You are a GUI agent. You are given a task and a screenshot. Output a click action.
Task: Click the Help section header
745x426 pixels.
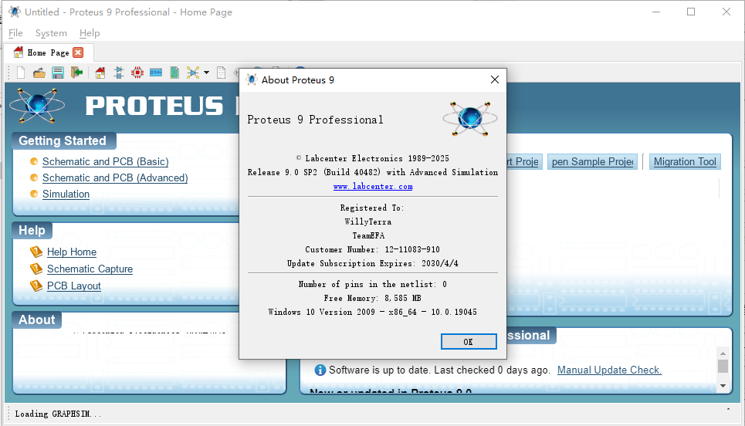click(32, 230)
